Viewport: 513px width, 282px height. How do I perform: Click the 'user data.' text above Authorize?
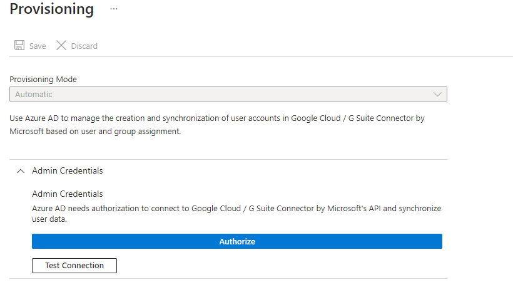[x=51, y=221]
